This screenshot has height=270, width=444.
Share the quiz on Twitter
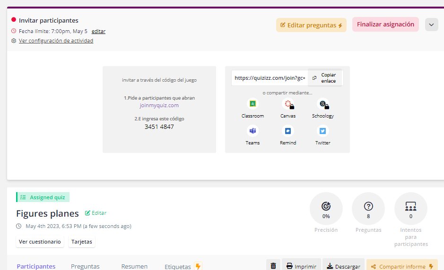pos(322,131)
